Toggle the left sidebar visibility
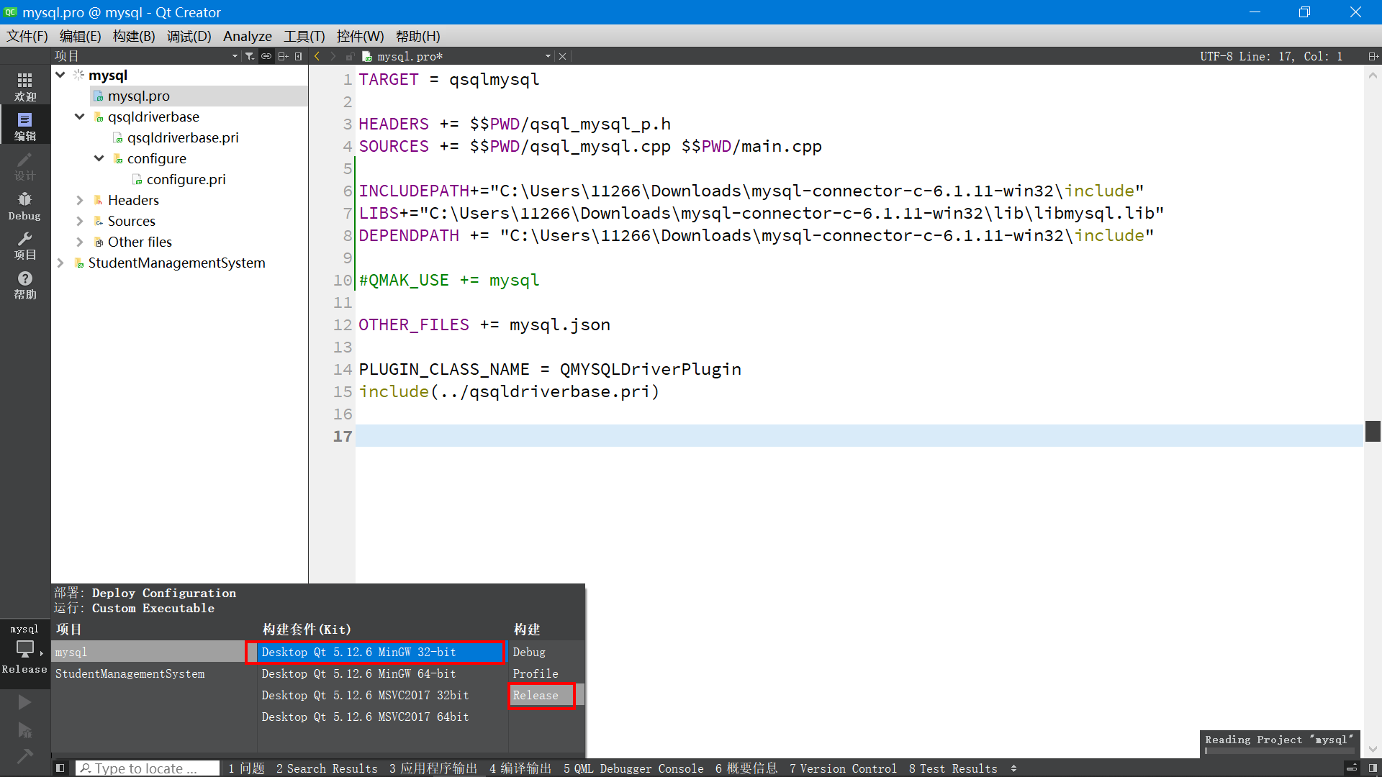Viewport: 1382px width, 777px height. click(x=60, y=768)
